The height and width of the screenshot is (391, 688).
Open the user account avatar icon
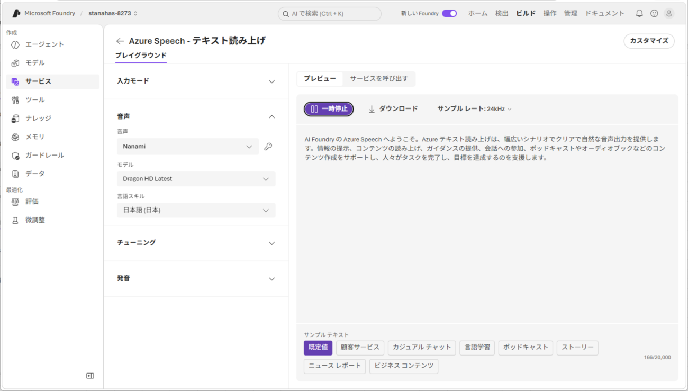point(669,13)
